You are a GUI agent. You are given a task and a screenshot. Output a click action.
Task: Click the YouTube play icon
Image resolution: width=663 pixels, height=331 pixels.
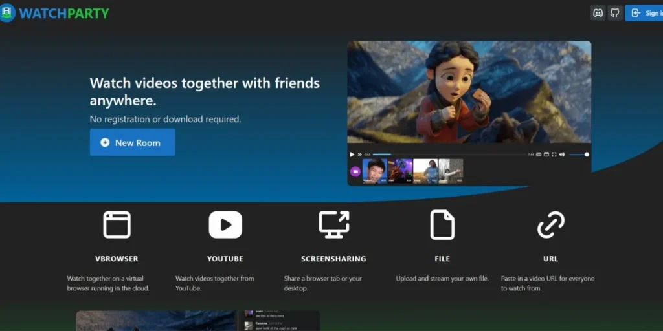[x=225, y=224]
